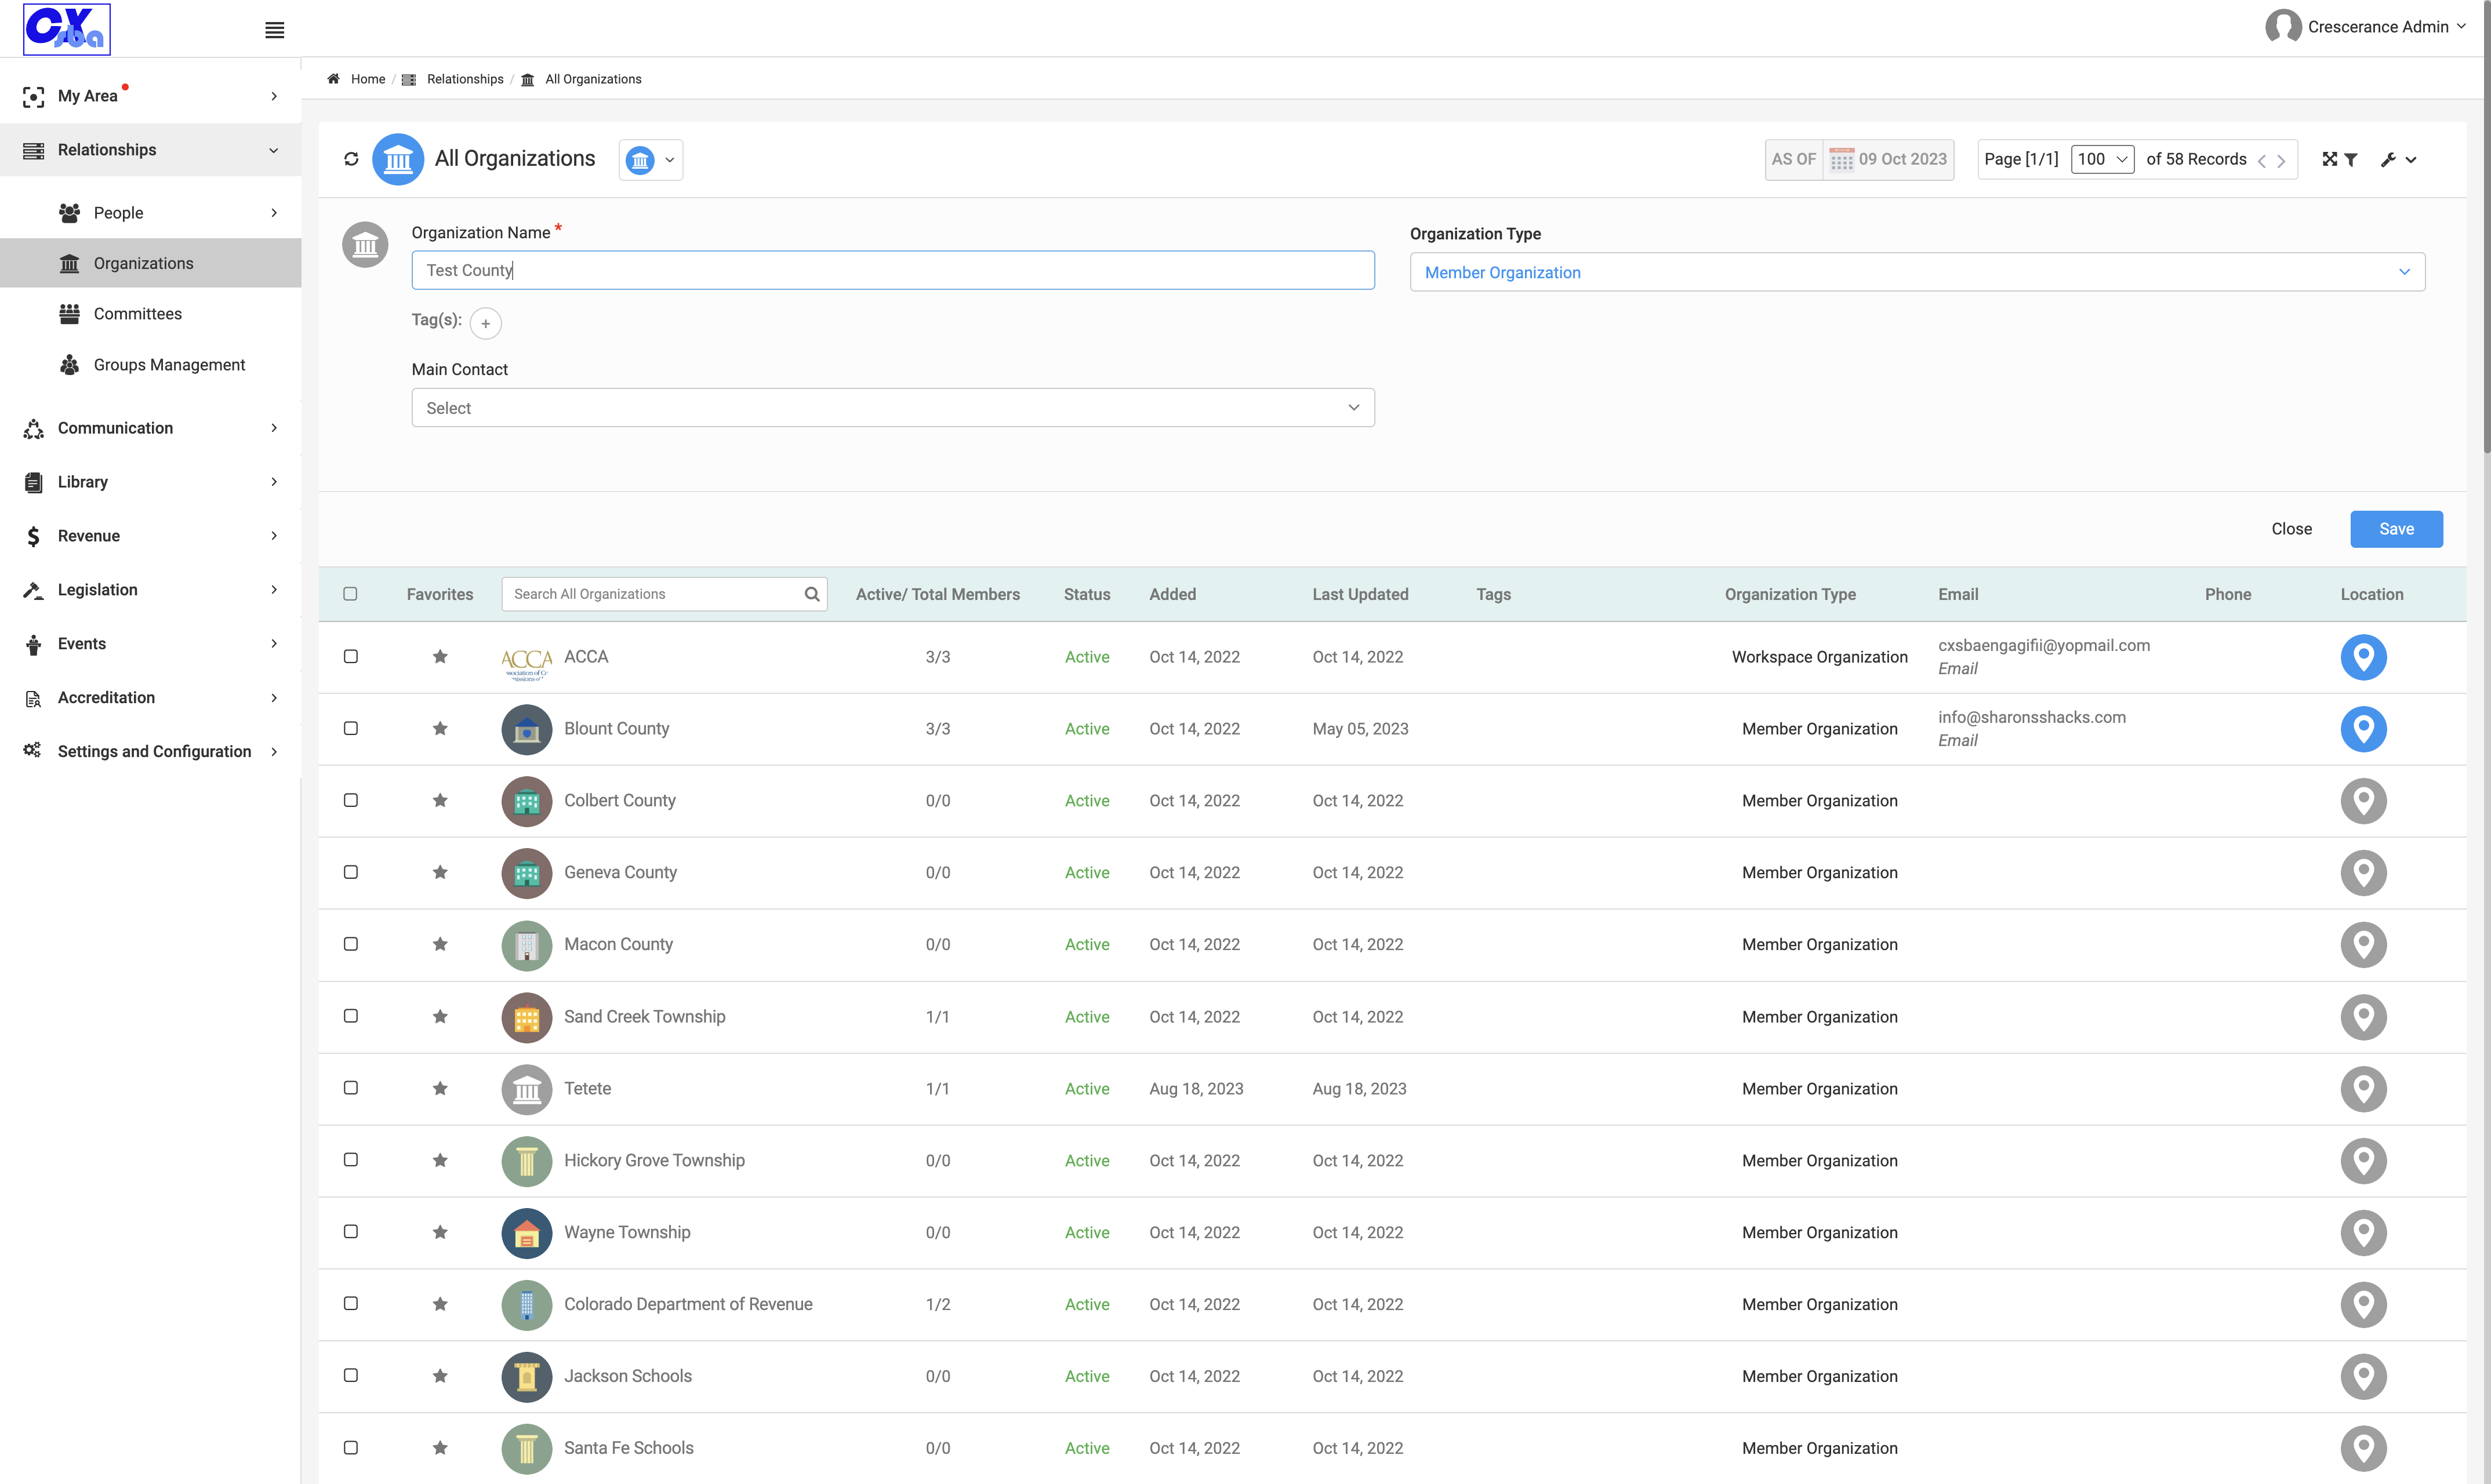Click the Close button

tap(2291, 529)
